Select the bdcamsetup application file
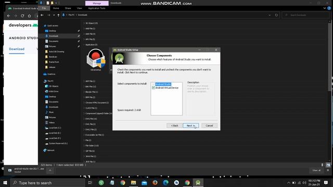Image resolution: width=333 pixels, height=187 pixels. pos(96,60)
